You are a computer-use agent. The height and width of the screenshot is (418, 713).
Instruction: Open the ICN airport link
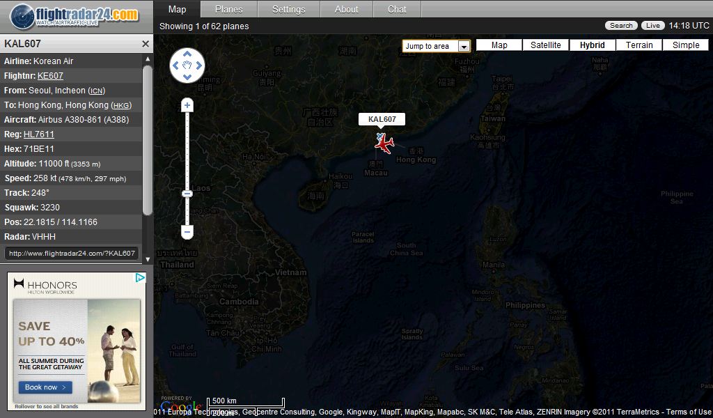coord(96,91)
